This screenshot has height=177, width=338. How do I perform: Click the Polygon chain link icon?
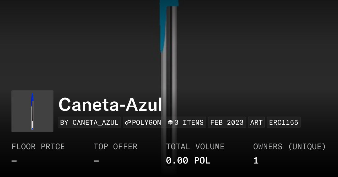[128, 122]
